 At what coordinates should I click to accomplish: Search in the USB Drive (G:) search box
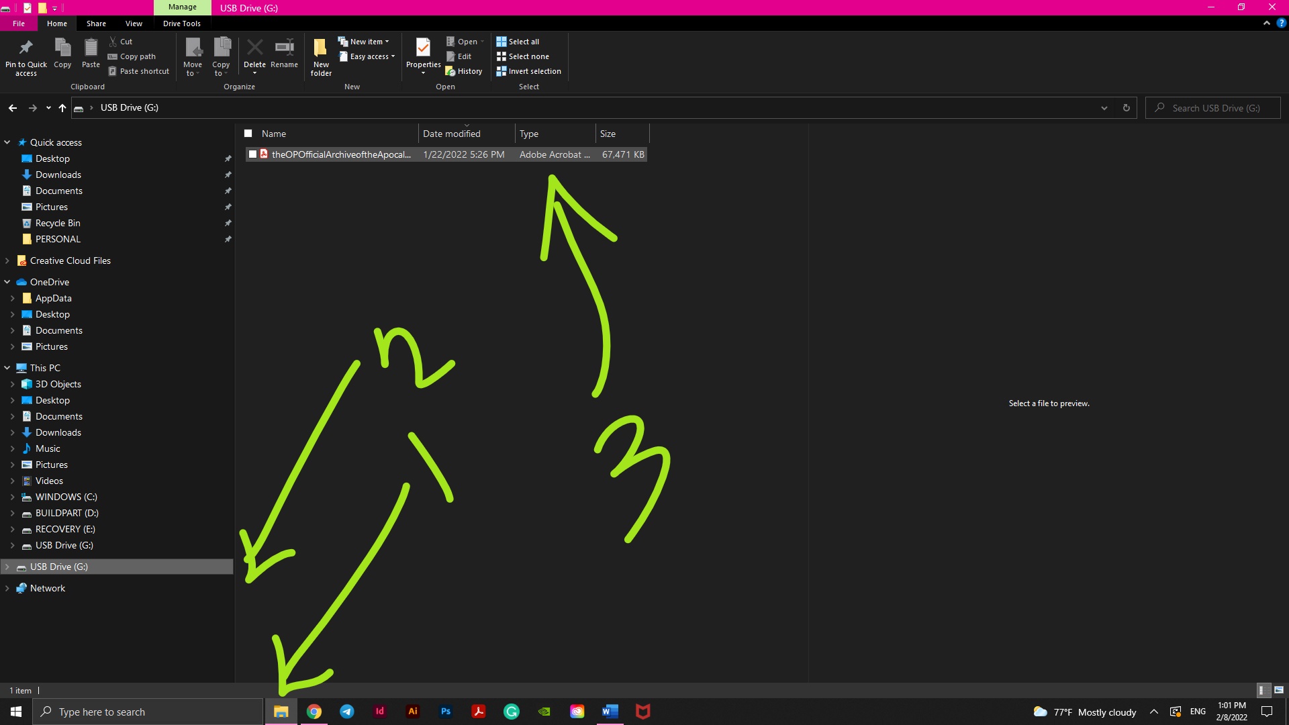(x=1213, y=108)
